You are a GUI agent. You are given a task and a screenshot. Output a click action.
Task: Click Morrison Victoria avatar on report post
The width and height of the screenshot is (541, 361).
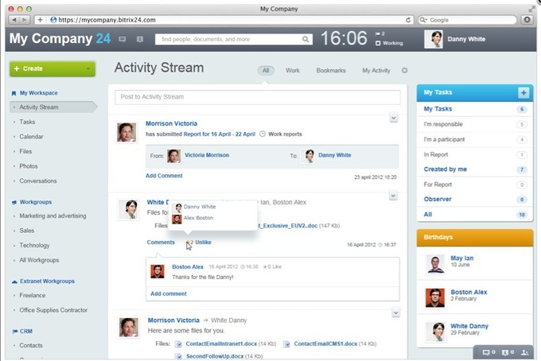(x=126, y=133)
